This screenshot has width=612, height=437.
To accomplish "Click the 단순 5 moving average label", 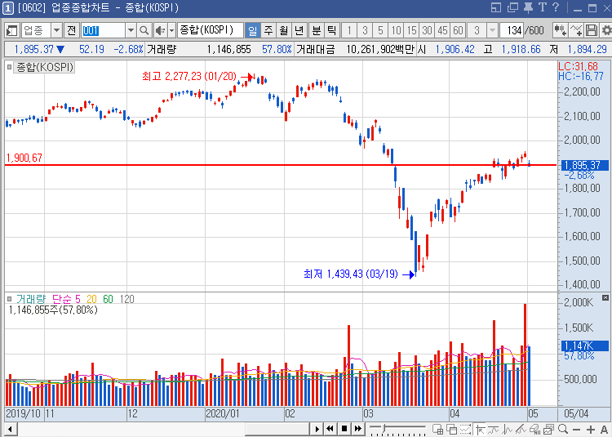I will tap(66, 299).
